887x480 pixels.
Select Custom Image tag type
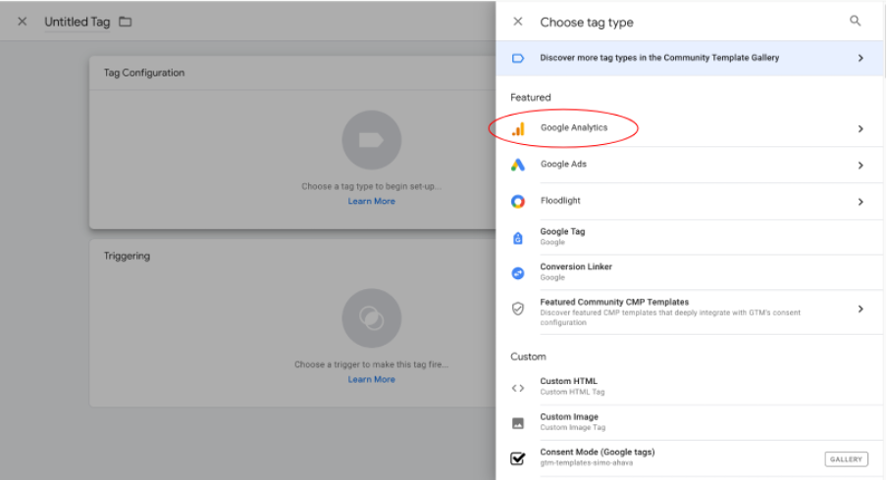pos(690,422)
